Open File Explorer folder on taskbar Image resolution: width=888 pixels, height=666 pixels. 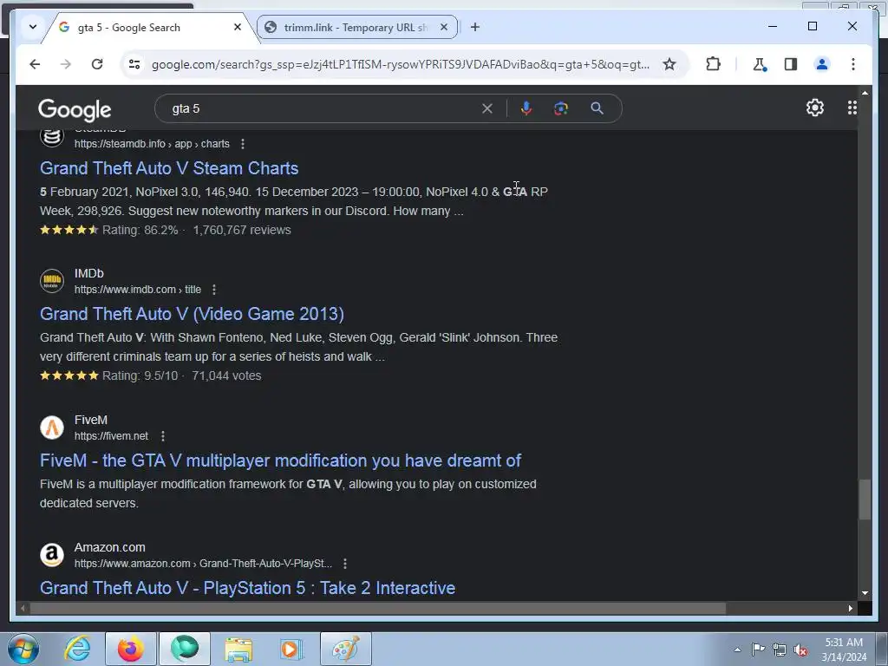[238, 649]
